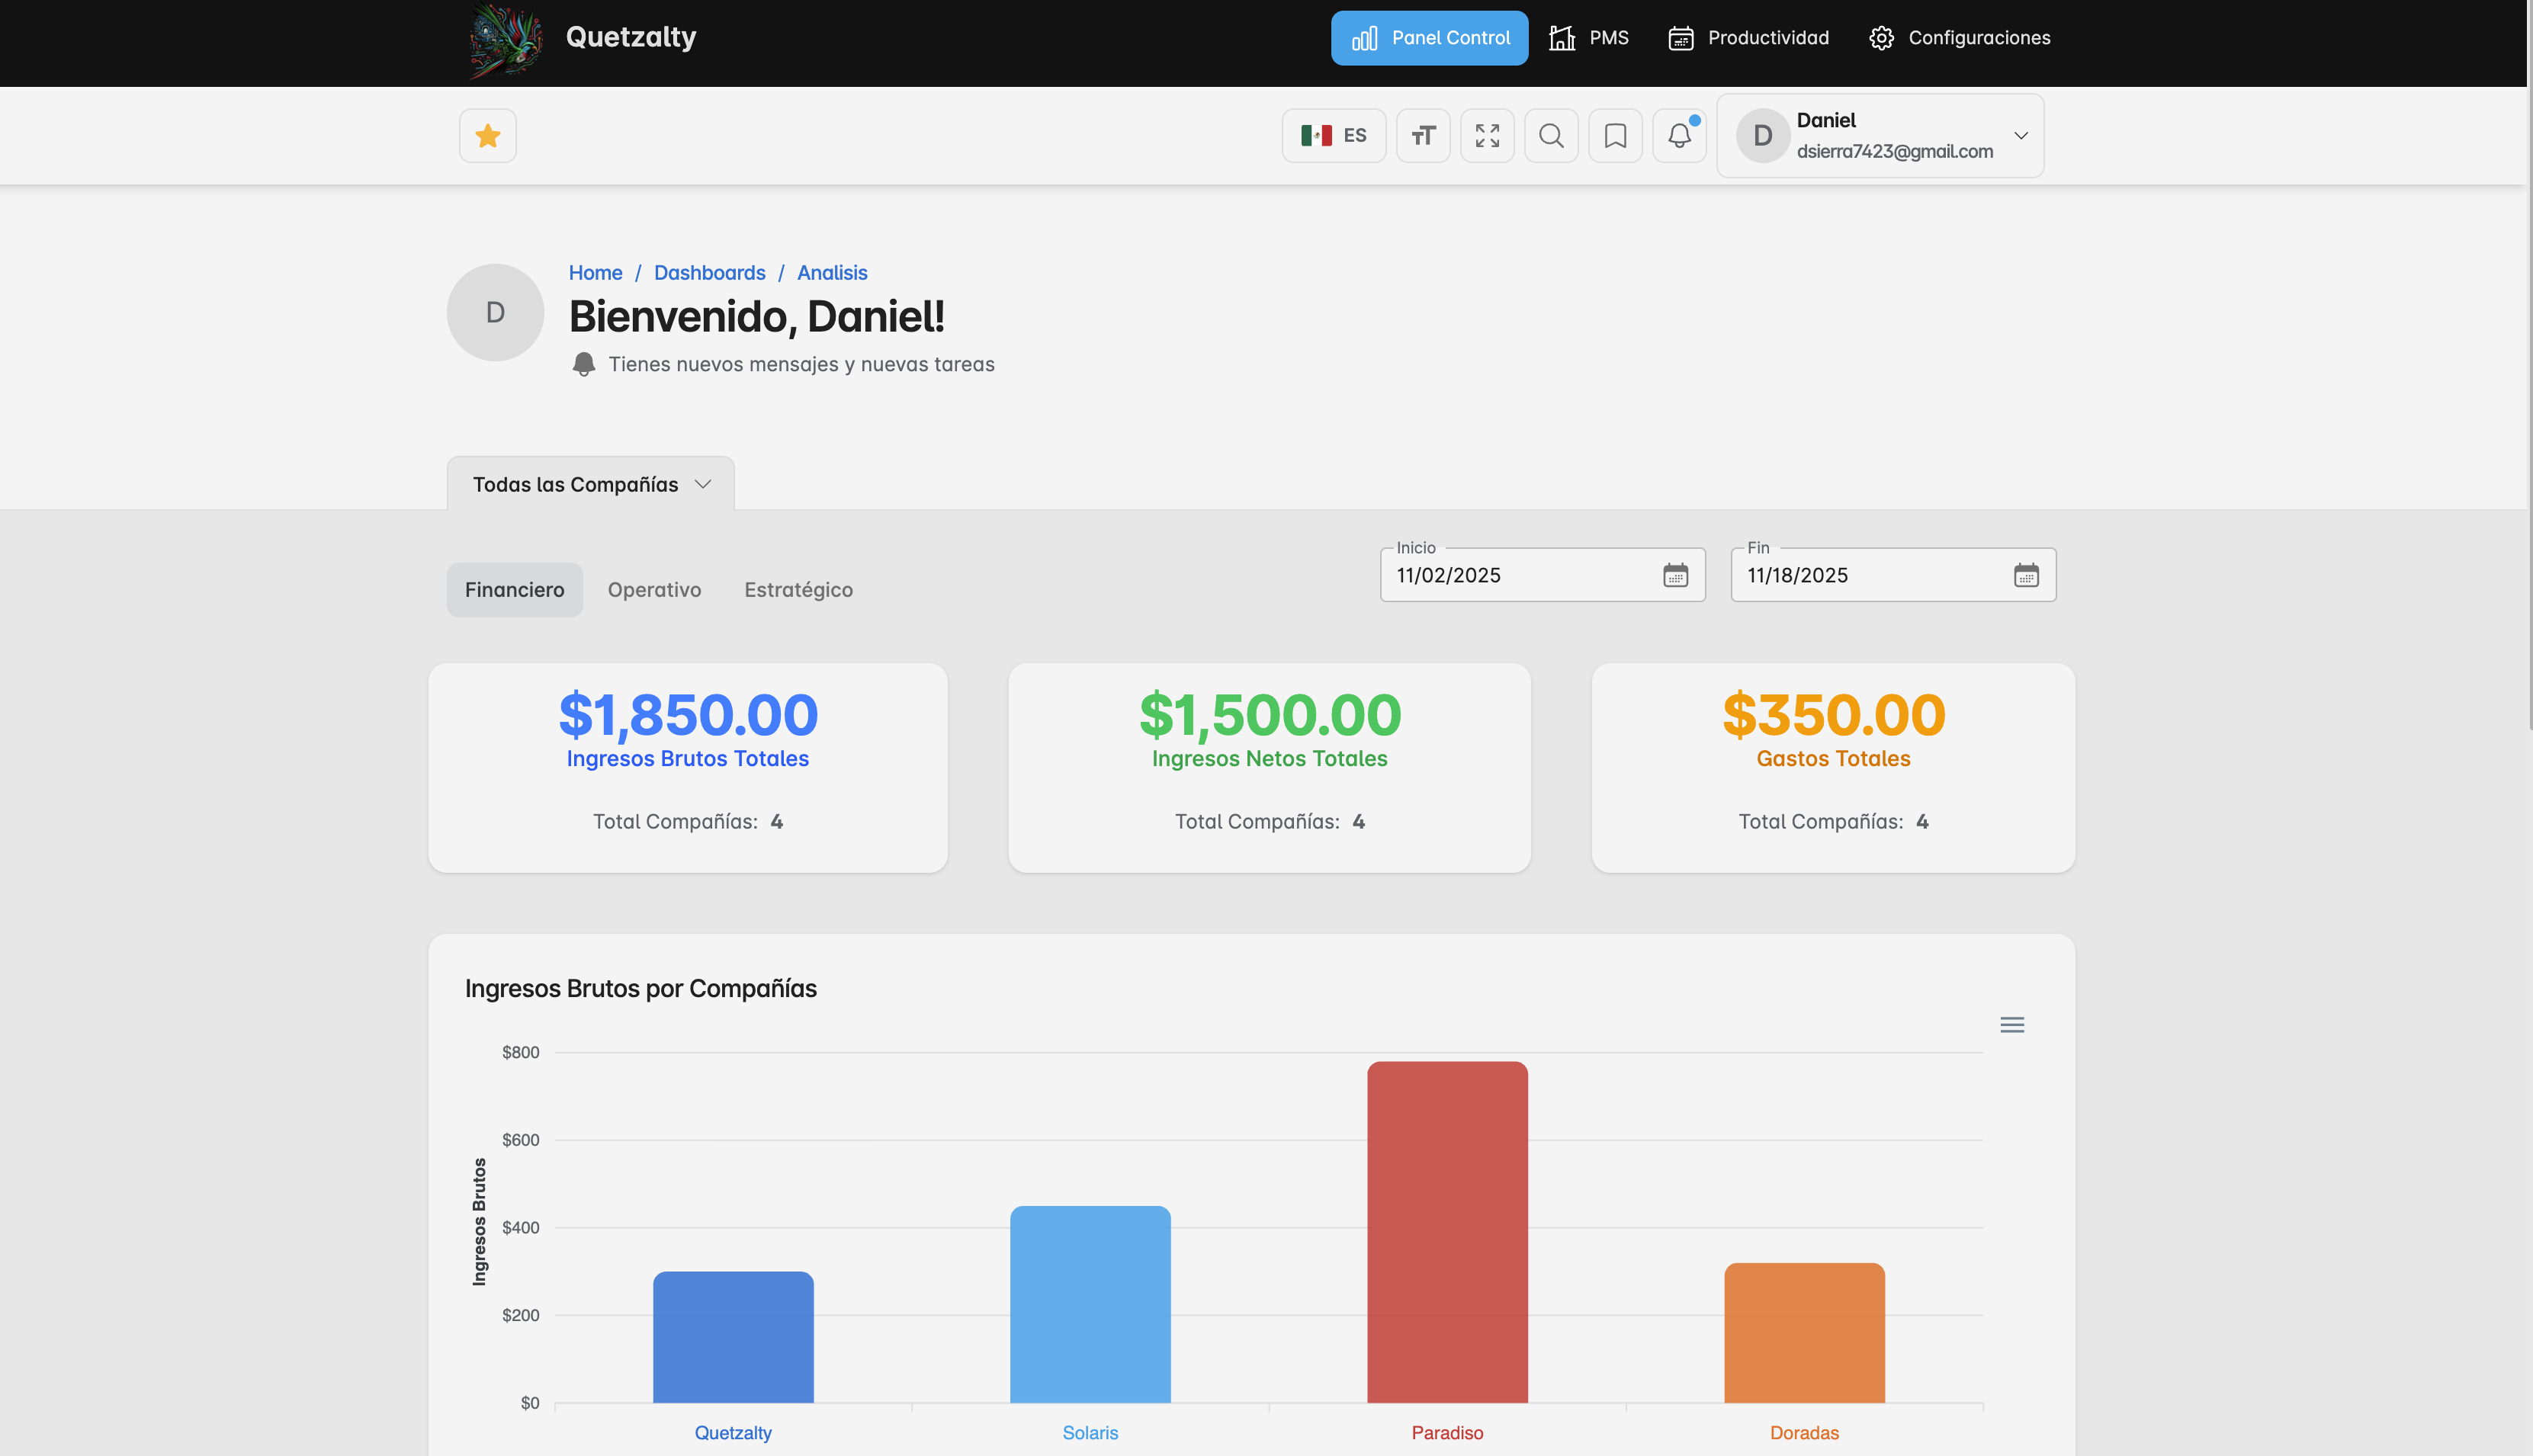Switch to the Operativo tab
2533x1456 pixels.
(654, 590)
